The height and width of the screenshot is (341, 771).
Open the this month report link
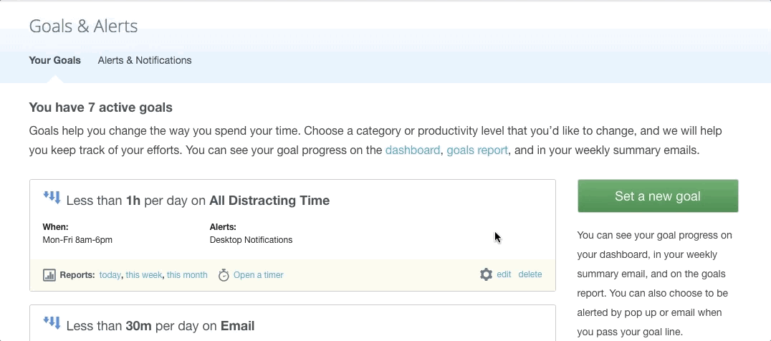(187, 275)
